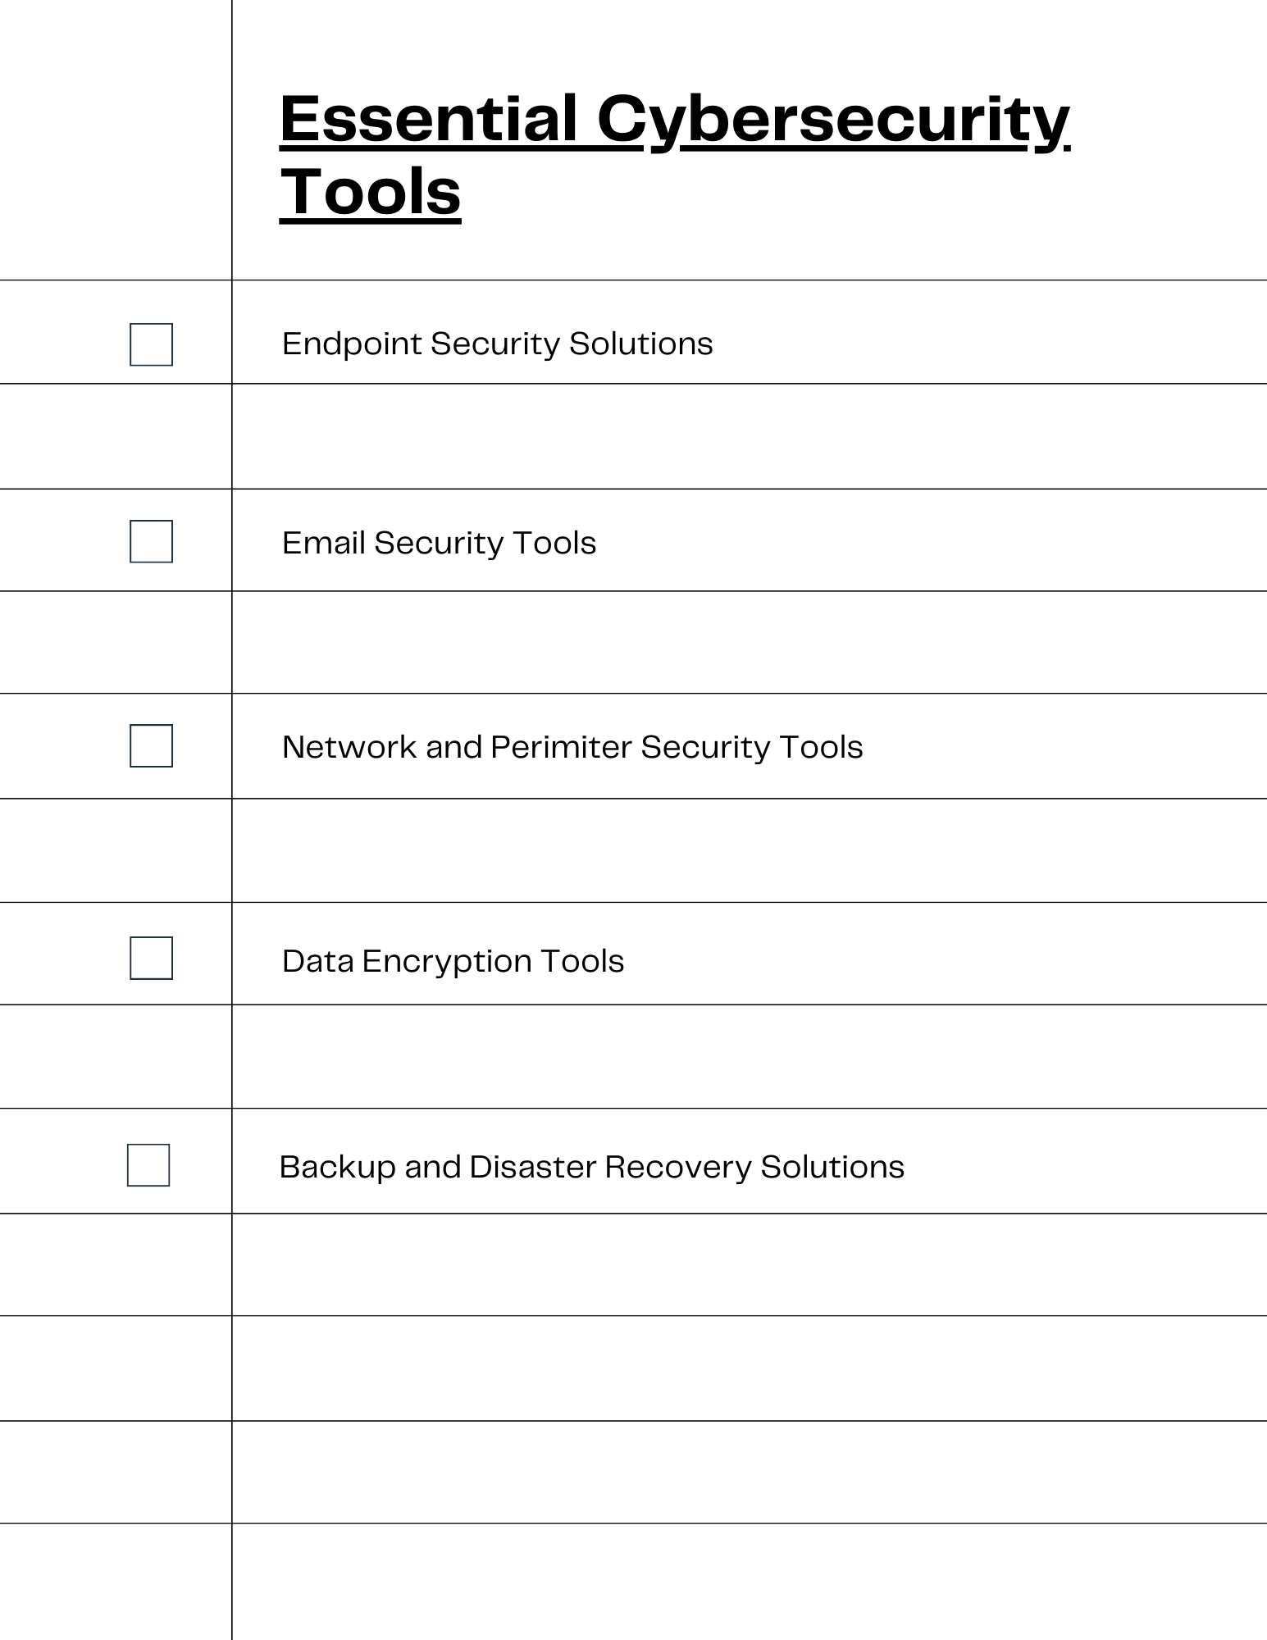Mark the Network and Perimiter Security Tools checkbox

152,745
